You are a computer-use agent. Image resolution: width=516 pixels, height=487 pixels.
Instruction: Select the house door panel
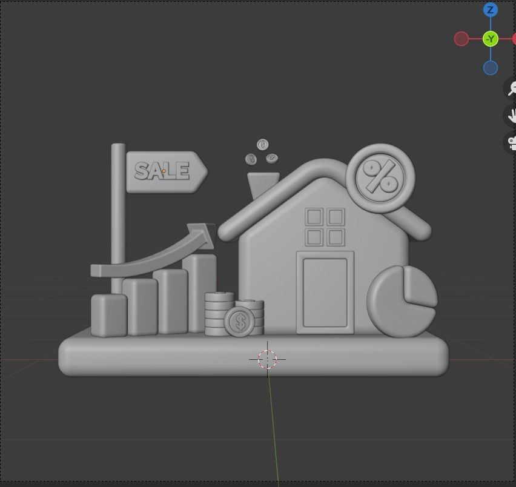[x=325, y=293]
